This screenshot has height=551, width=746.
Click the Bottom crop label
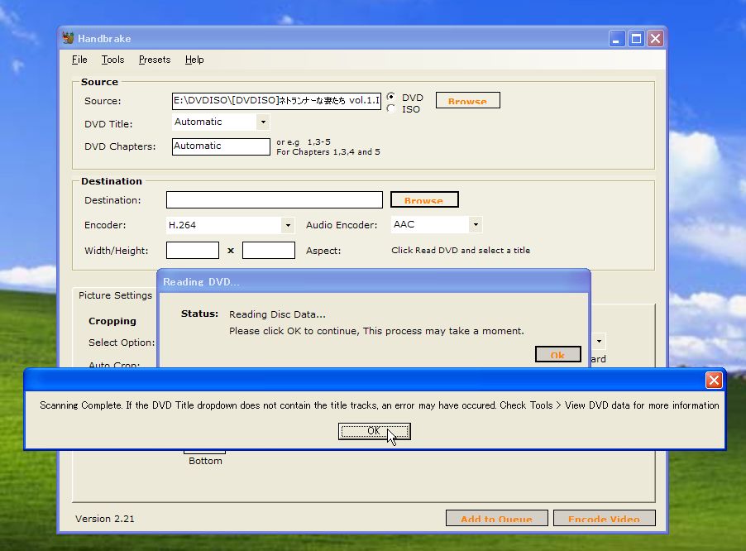tap(205, 461)
